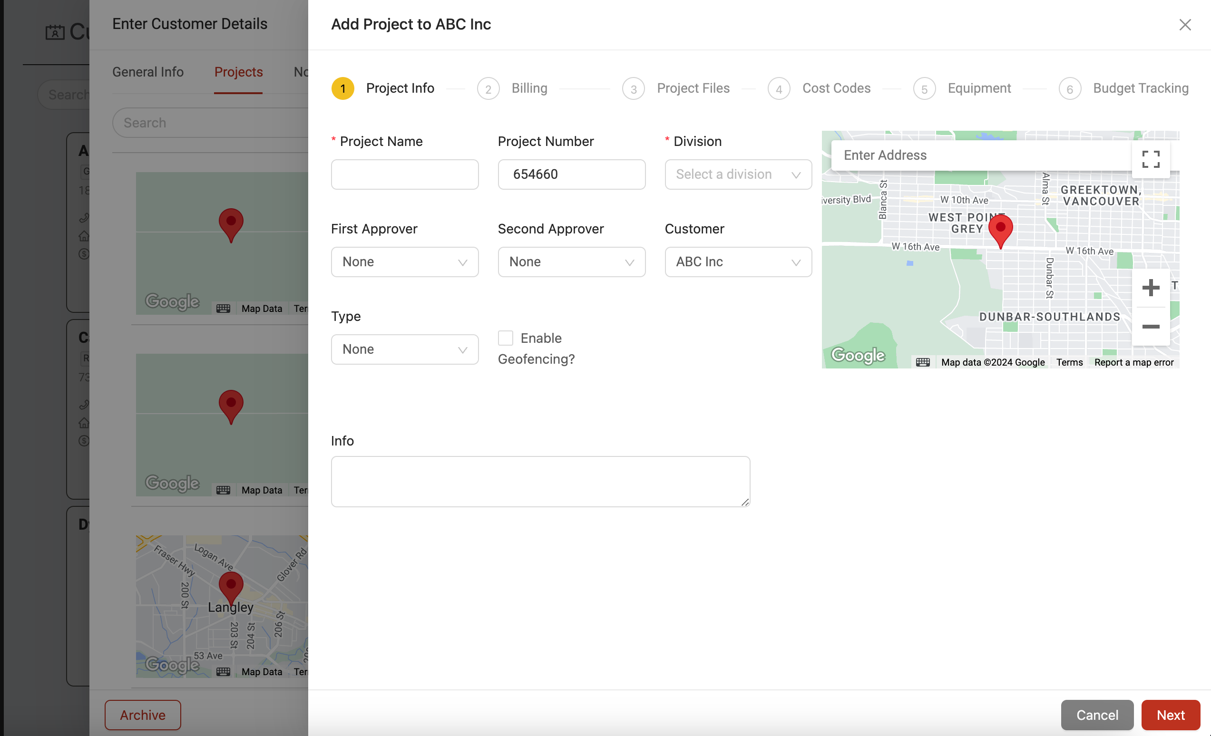Focus the Info text area
The width and height of the screenshot is (1211, 736).
(540, 482)
